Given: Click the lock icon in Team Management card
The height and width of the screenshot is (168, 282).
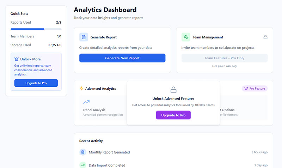Looking at the screenshot, I should (x=265, y=37).
